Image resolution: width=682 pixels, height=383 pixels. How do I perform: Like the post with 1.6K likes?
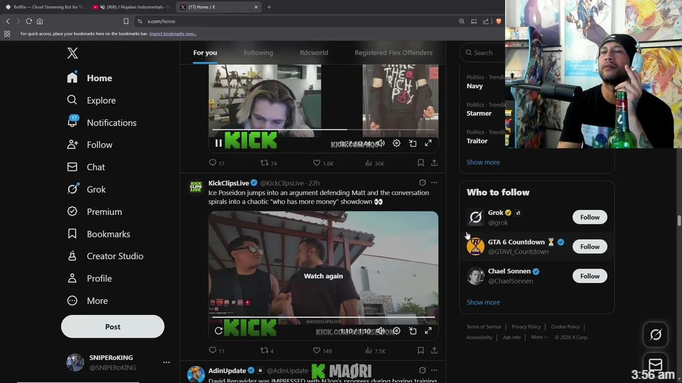(x=323, y=163)
